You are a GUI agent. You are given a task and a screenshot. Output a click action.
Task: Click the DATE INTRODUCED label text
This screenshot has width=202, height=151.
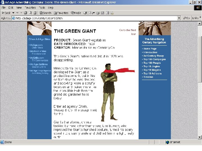point(70,44)
